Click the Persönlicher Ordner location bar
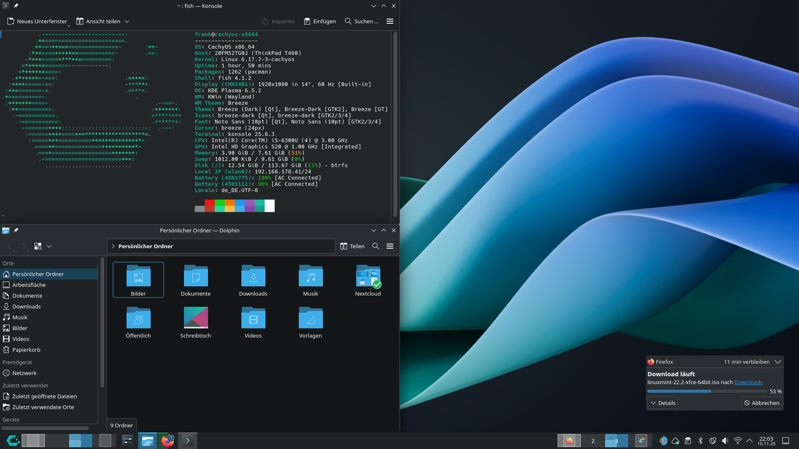The width and height of the screenshot is (799, 449). pos(221,246)
